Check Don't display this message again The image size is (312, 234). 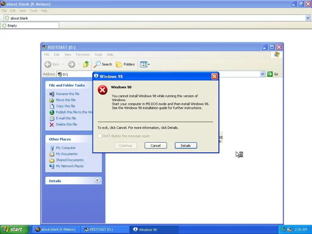click(x=100, y=136)
